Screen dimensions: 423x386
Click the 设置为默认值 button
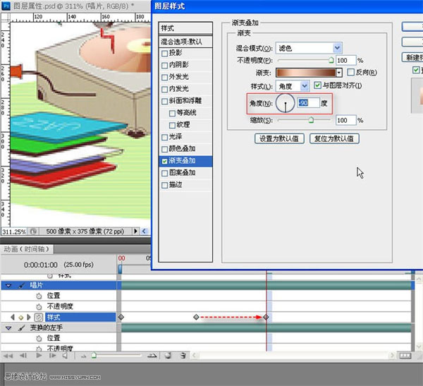(279, 139)
